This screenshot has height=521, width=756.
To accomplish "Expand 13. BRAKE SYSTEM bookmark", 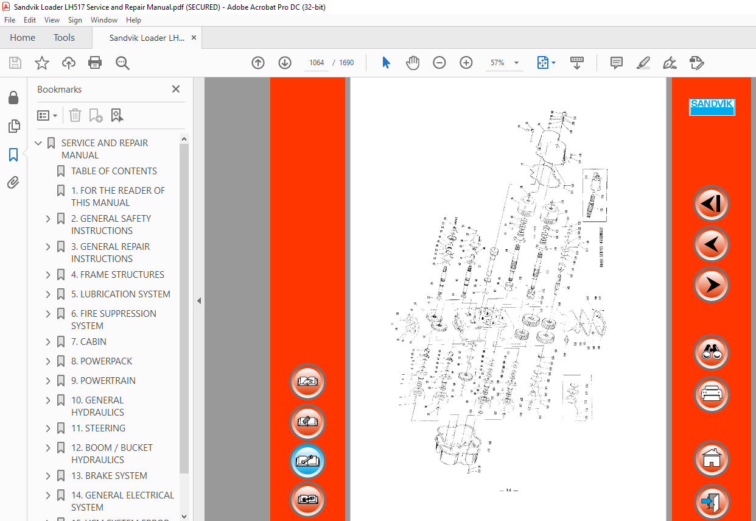I will click(x=49, y=476).
